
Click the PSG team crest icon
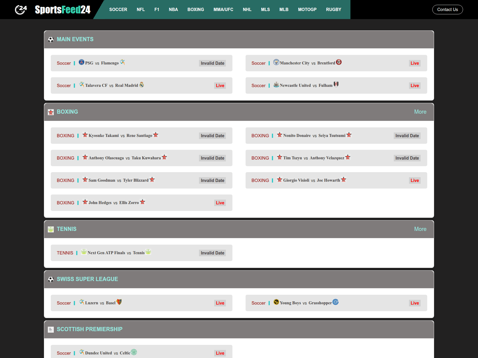click(81, 62)
